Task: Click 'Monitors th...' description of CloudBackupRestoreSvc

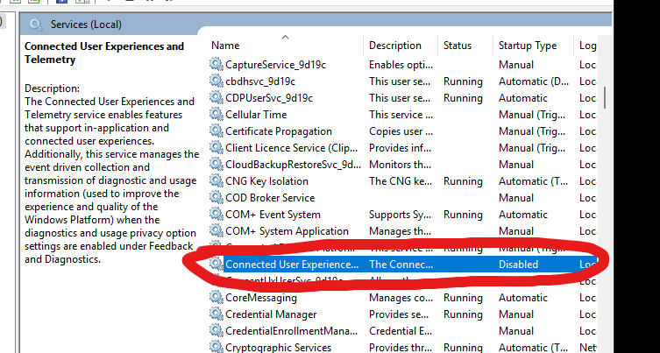Action: pos(401,165)
